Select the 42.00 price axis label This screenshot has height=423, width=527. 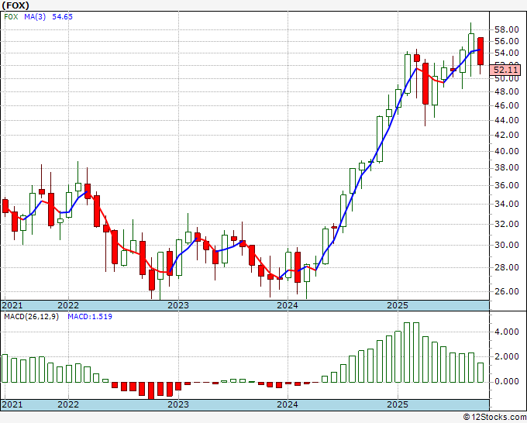point(507,135)
